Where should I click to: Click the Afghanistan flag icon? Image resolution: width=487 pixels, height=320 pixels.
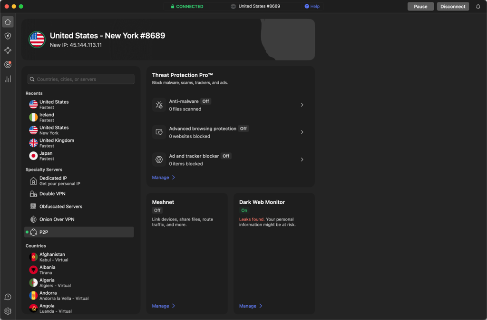tap(33, 257)
